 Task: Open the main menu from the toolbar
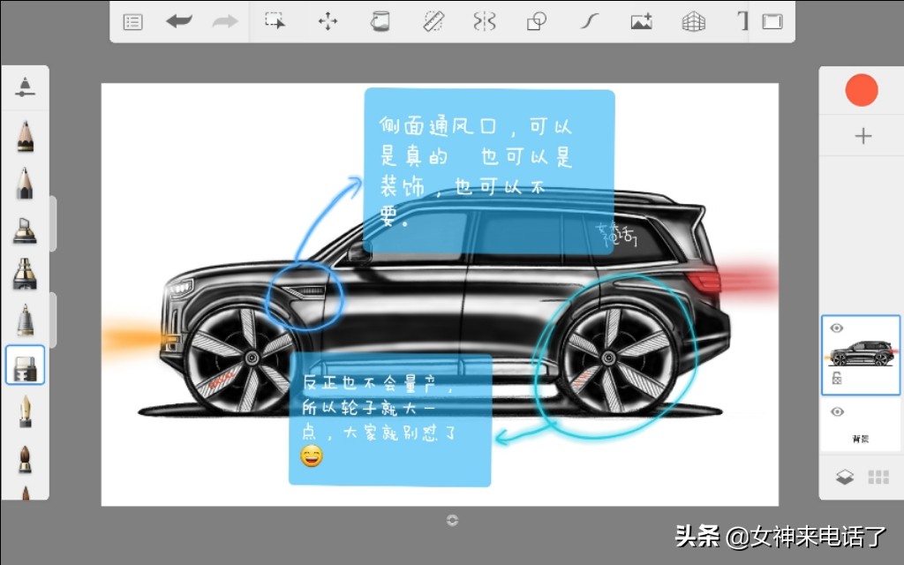(133, 21)
